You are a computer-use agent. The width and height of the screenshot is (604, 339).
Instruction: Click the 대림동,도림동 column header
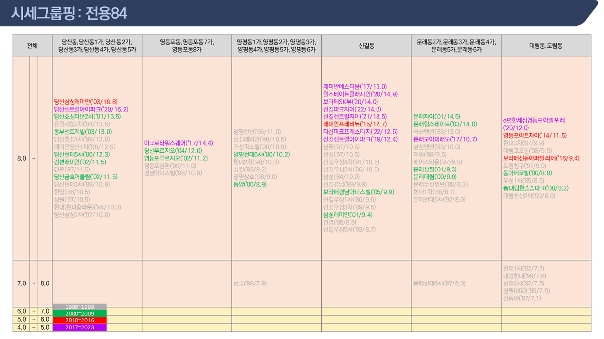pyautogui.click(x=546, y=46)
